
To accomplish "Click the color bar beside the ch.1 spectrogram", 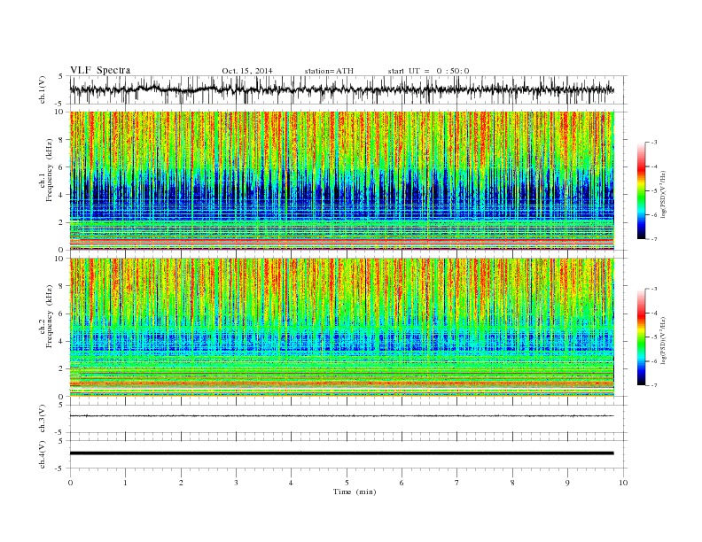I will 641,191.
